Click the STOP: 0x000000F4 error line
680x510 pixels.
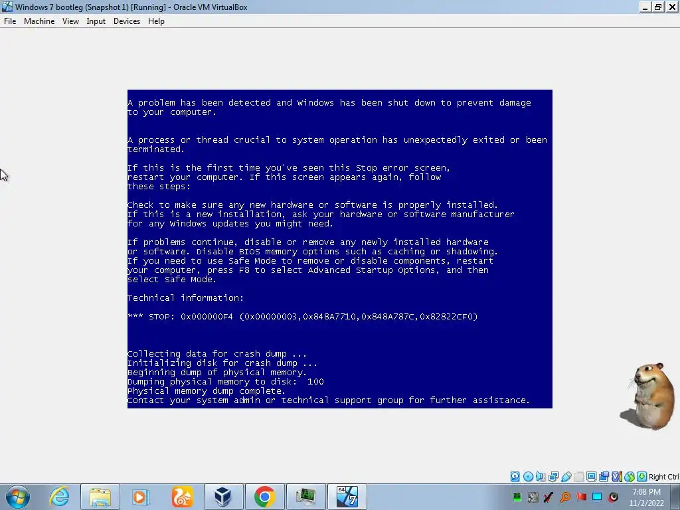coord(303,317)
